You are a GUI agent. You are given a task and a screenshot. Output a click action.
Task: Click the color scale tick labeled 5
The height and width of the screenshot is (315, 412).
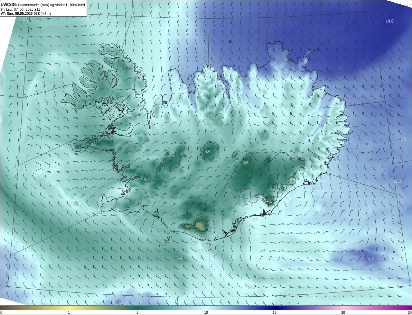point(137,312)
